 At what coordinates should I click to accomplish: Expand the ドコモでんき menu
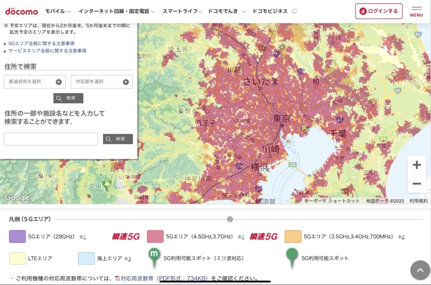227,11
